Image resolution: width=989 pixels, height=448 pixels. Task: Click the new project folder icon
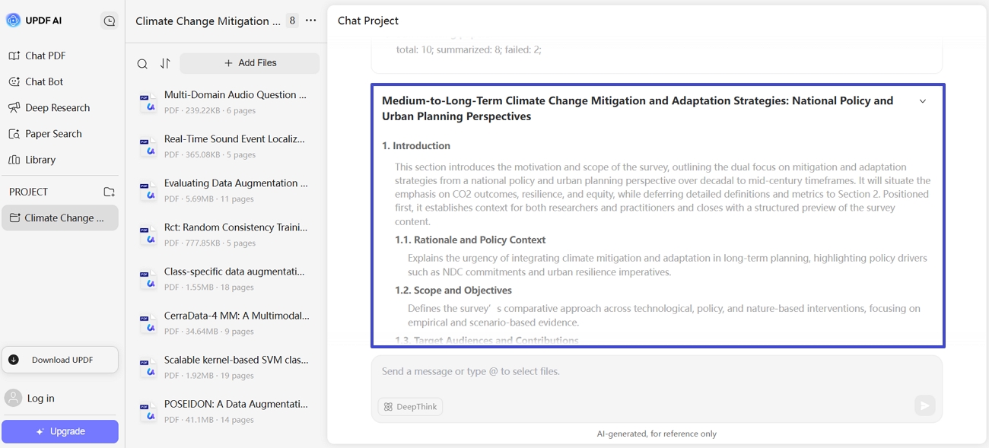coord(110,192)
